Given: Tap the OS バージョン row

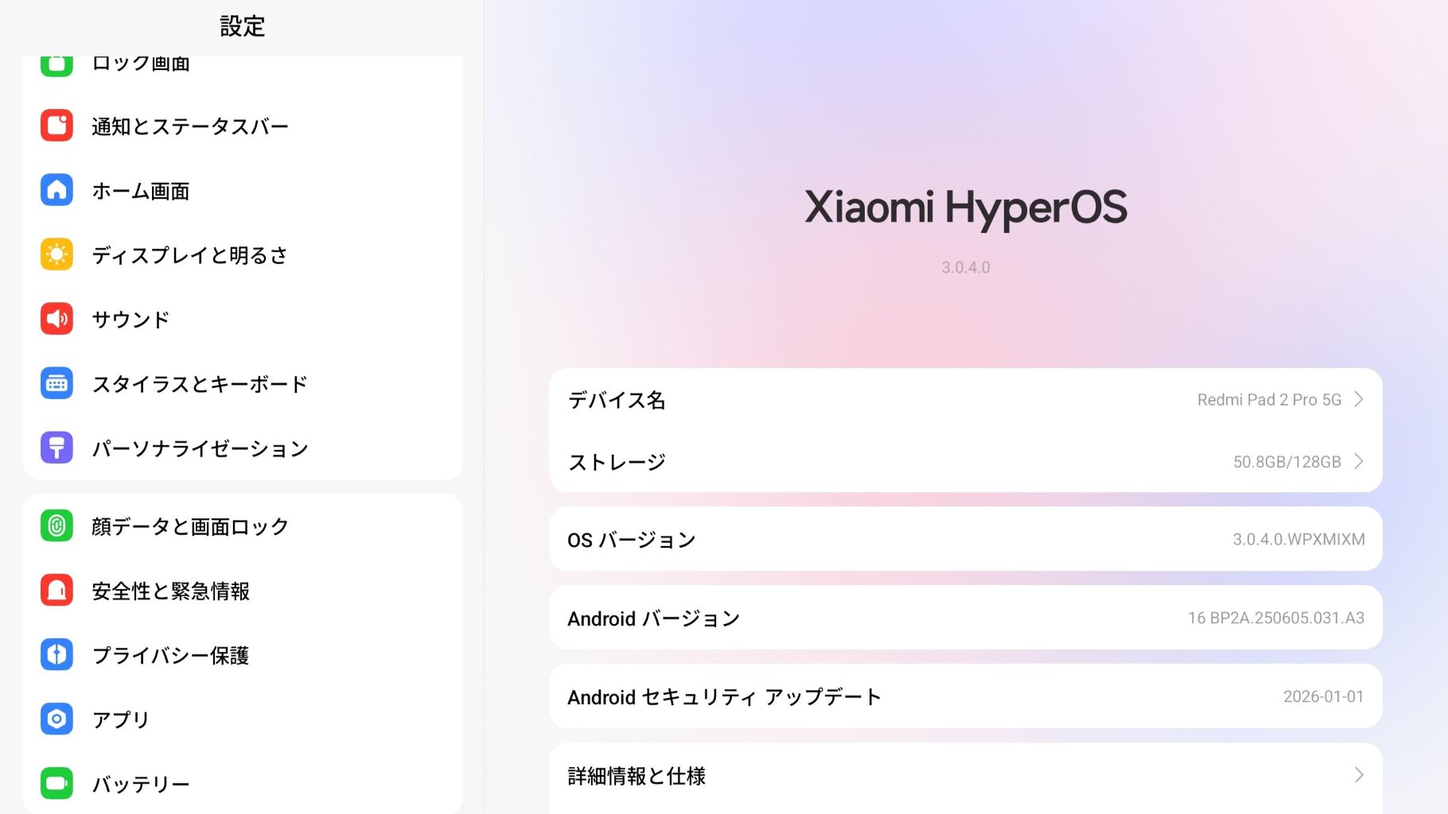Looking at the screenshot, I should (965, 539).
